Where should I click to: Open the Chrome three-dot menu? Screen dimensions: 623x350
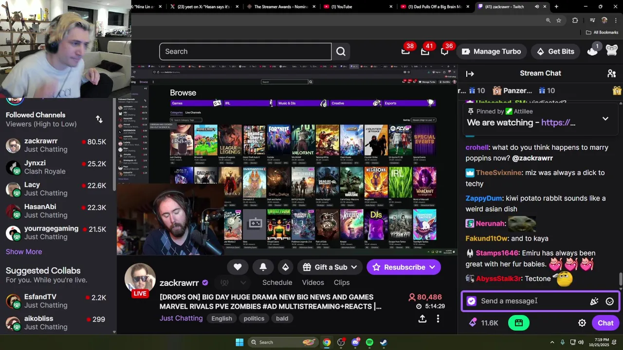(615, 20)
